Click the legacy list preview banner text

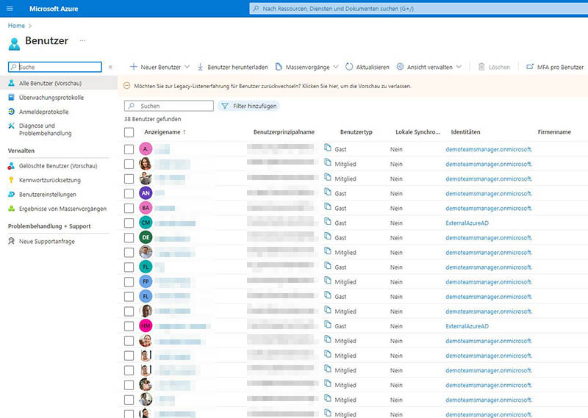pos(273,86)
